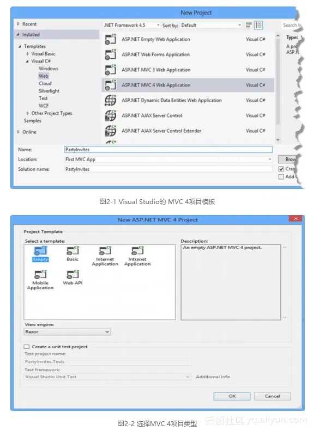The image size is (313, 431).
Task: Click the template list scrollbar thumb
Action: point(278,81)
